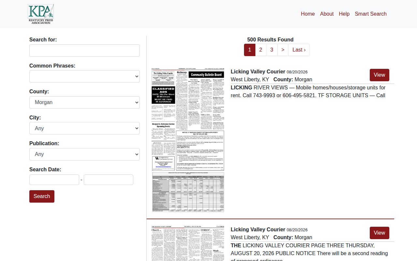Click the next page arrow '>'

click(283, 50)
